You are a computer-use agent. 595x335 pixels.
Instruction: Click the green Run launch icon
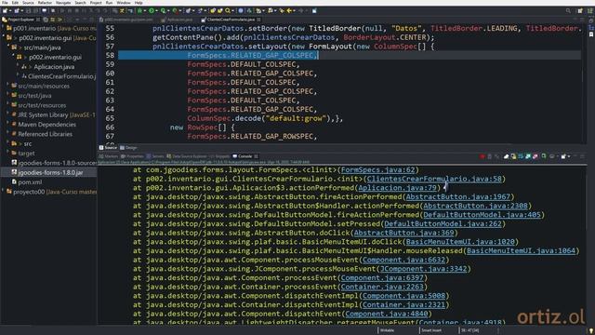pos(152,10)
